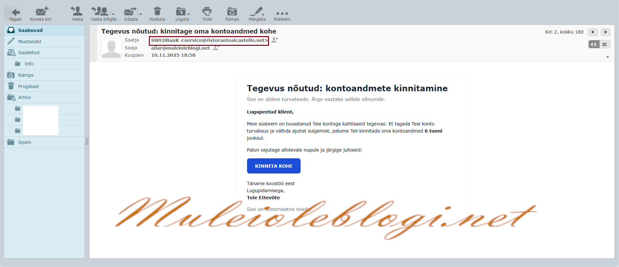Open Edasta forward options dropdown
The height and width of the screenshot is (267, 619).
[141, 14]
